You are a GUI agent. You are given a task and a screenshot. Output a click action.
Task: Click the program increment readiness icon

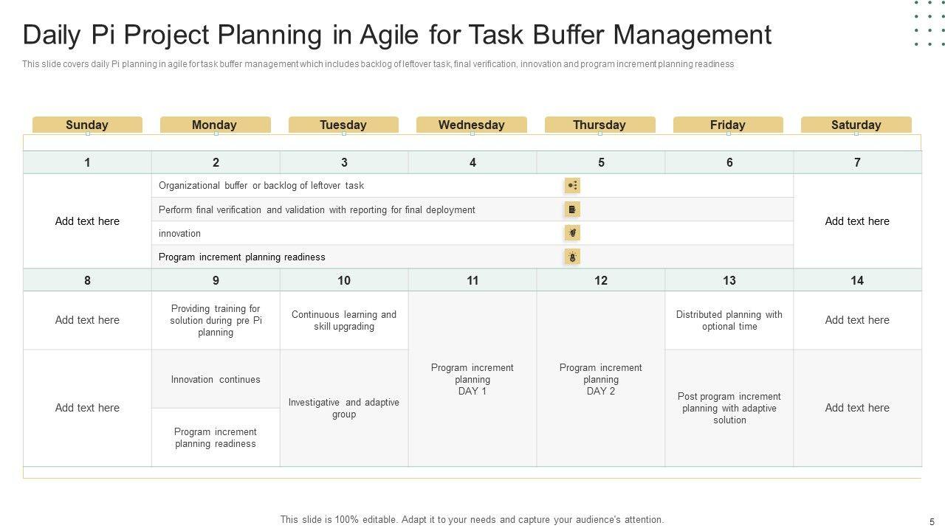572,257
